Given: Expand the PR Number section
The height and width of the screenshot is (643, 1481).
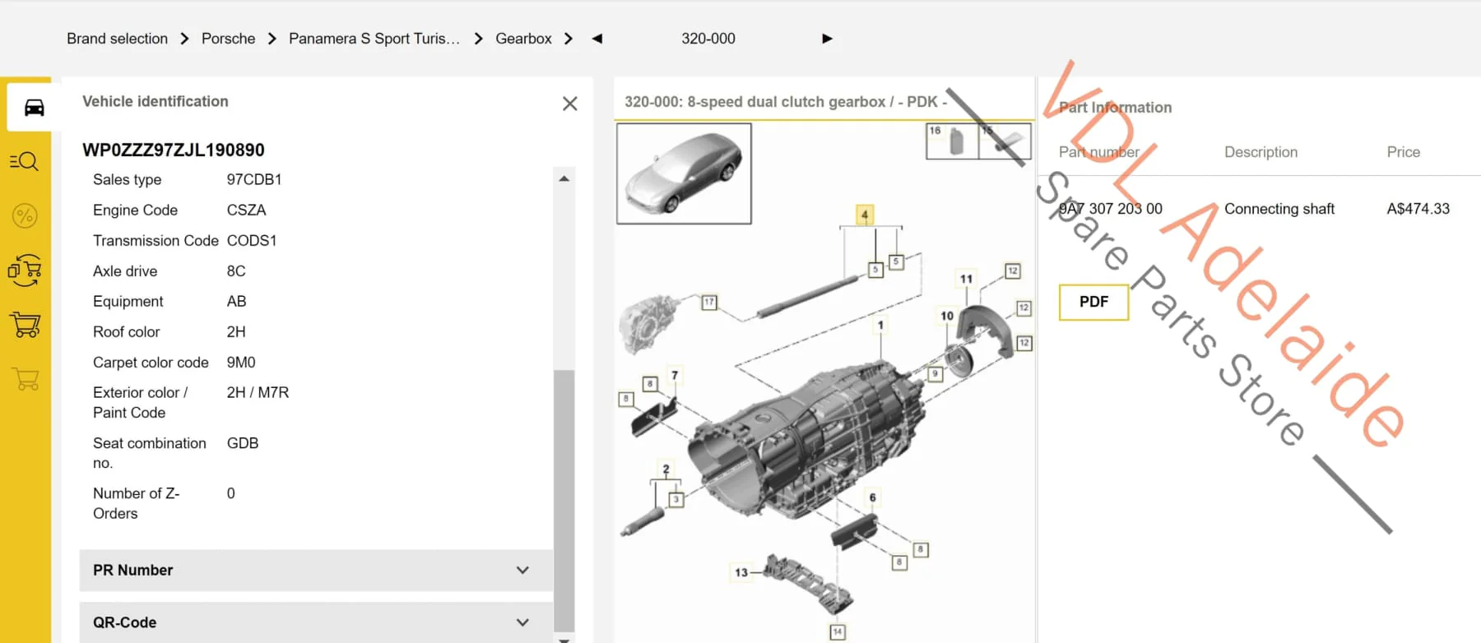Looking at the screenshot, I should tap(316, 571).
